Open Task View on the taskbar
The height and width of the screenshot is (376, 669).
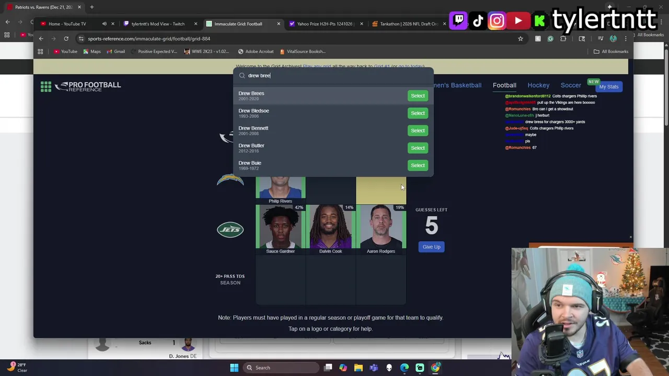pyautogui.click(x=328, y=368)
